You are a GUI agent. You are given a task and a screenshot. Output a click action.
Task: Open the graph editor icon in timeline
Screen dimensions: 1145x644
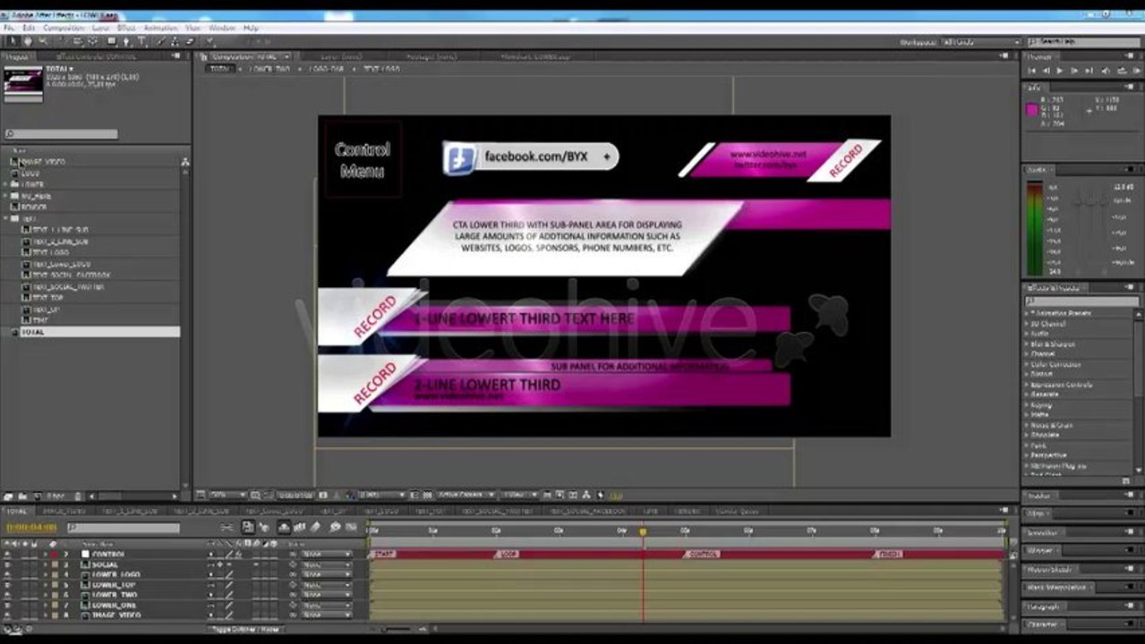(352, 528)
